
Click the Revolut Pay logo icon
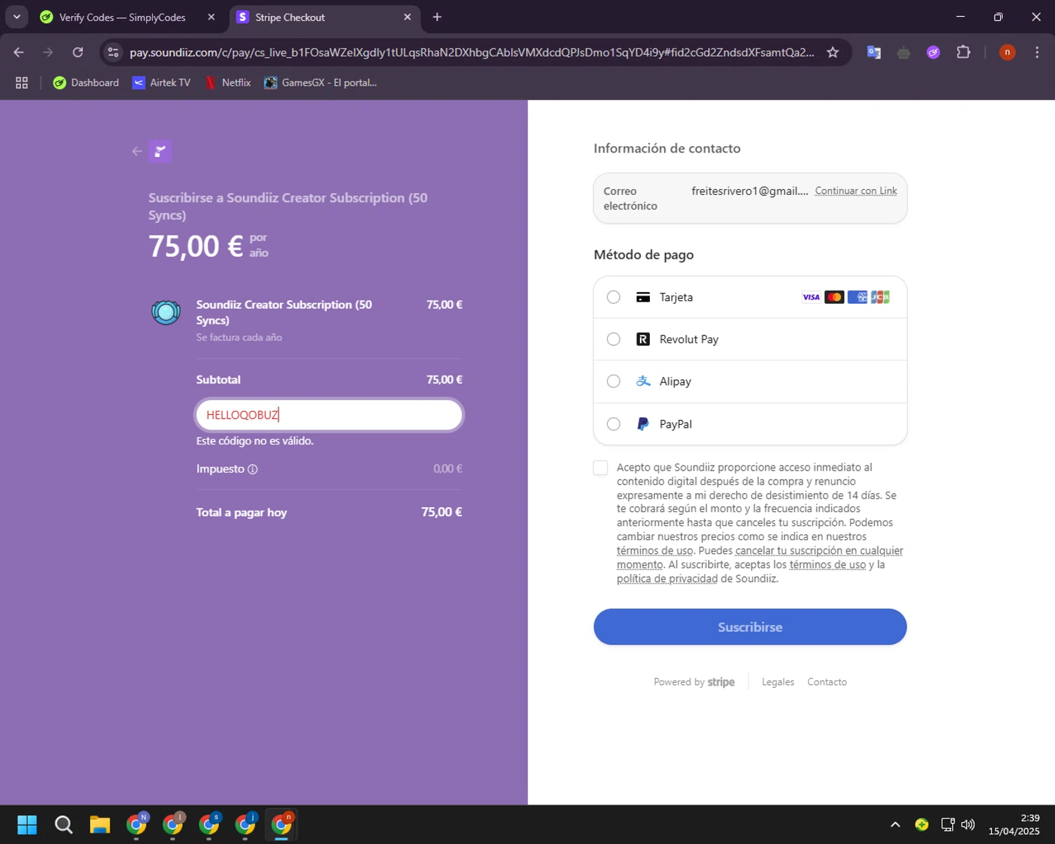(x=643, y=339)
